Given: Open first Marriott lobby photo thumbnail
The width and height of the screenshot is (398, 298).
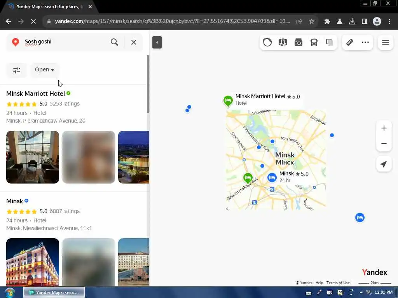Looking at the screenshot, I should [33, 157].
